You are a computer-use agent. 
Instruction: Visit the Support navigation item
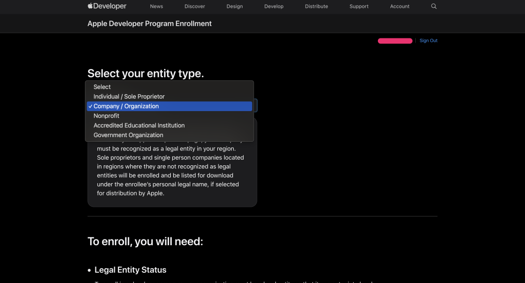(359, 6)
